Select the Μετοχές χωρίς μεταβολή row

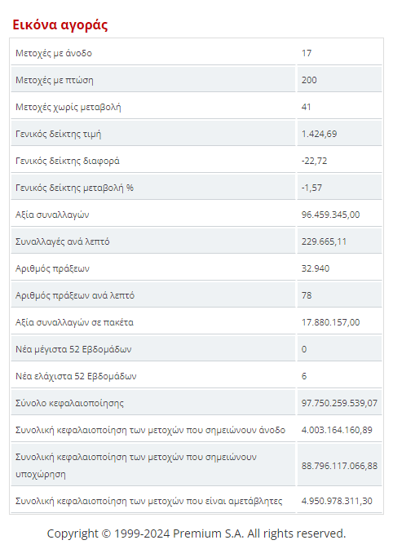point(196,107)
